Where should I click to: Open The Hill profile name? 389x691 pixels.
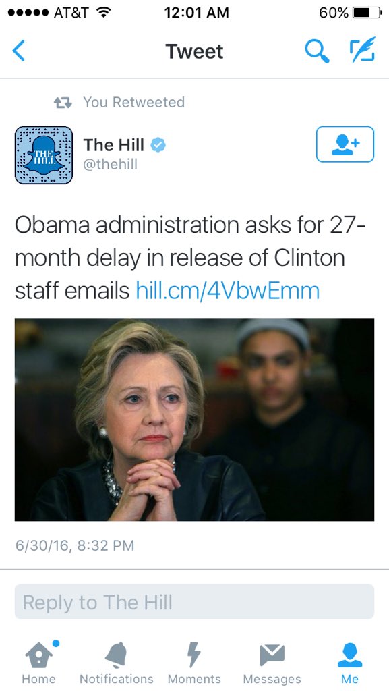[x=113, y=144]
